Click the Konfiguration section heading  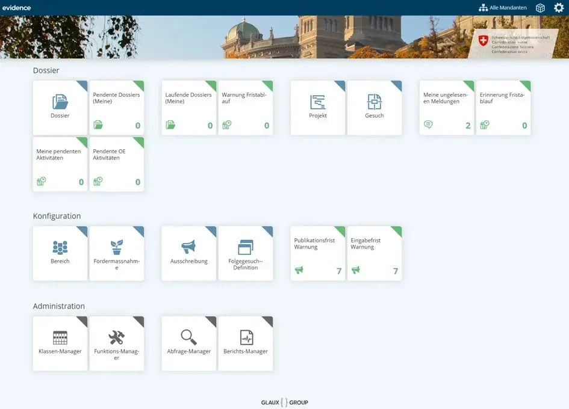click(57, 216)
